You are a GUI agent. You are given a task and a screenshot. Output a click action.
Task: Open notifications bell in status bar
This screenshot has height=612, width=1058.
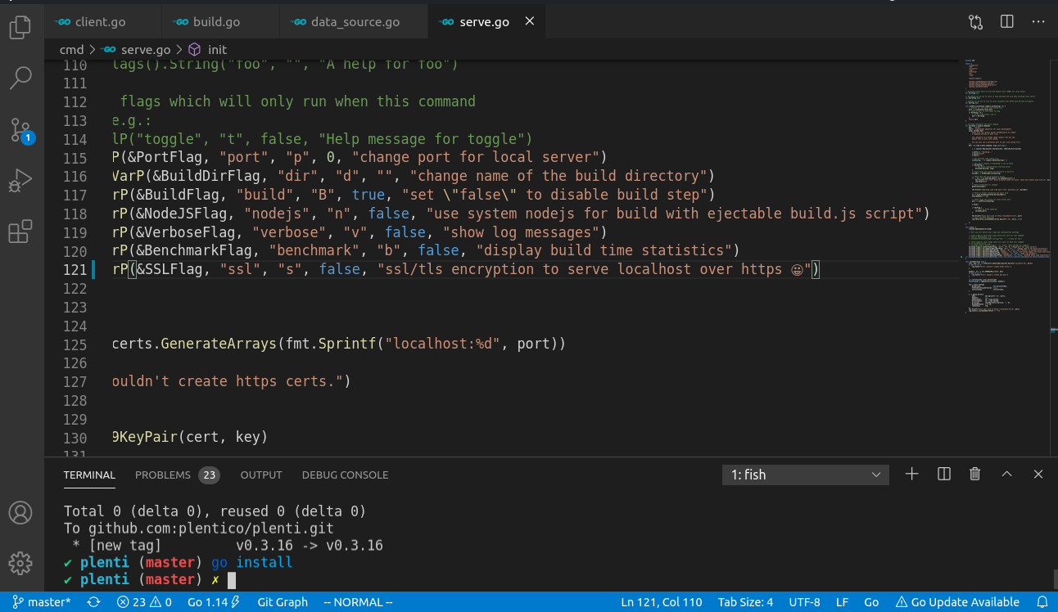(1042, 602)
